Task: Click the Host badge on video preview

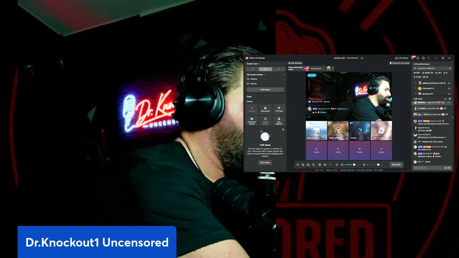Action: [311, 75]
